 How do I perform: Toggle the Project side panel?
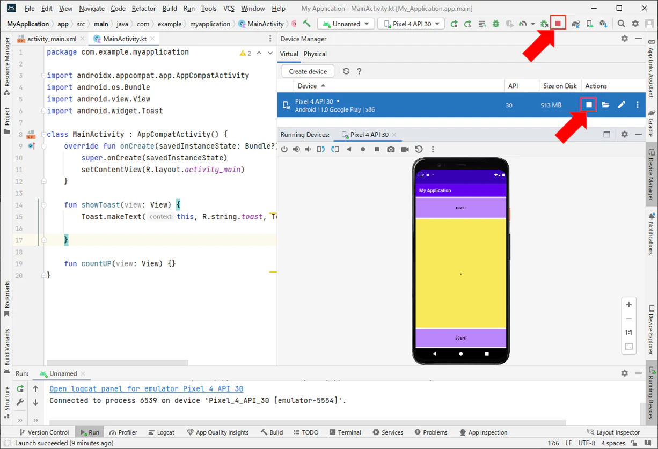coord(7,121)
